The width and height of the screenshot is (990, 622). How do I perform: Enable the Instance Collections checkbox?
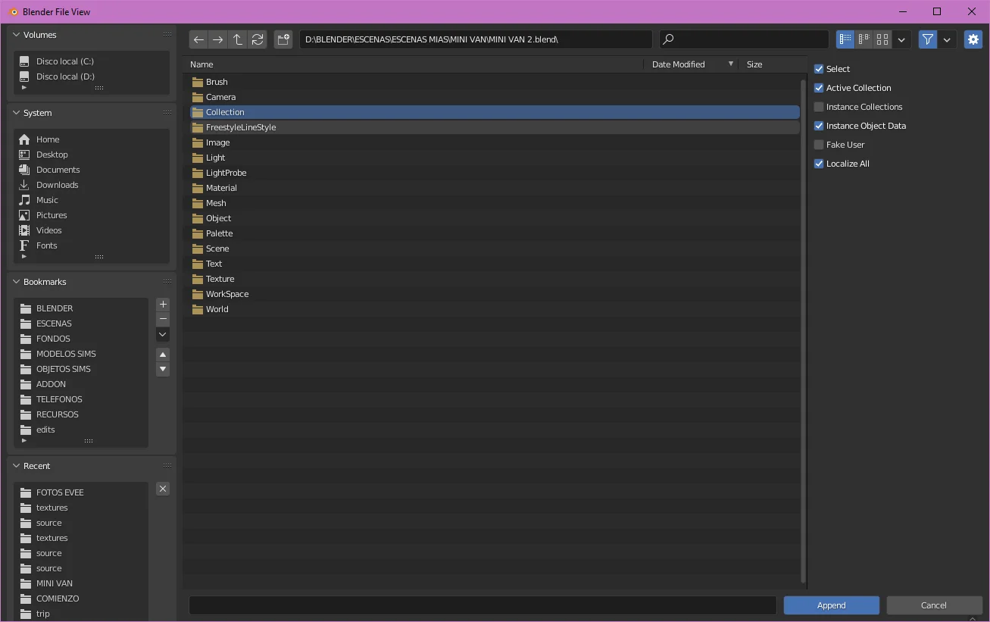[x=819, y=107]
